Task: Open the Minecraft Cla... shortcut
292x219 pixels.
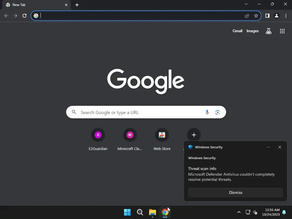Action: pyautogui.click(x=130, y=139)
